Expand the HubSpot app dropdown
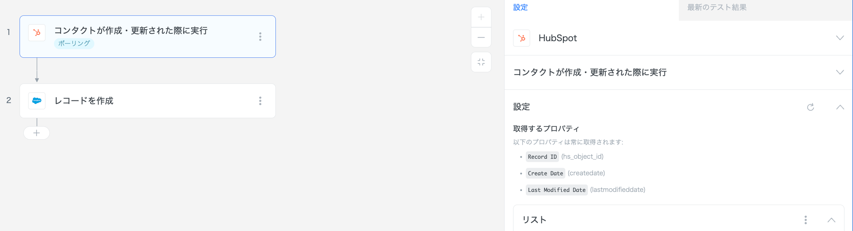The height and width of the screenshot is (231, 853). coord(840,38)
